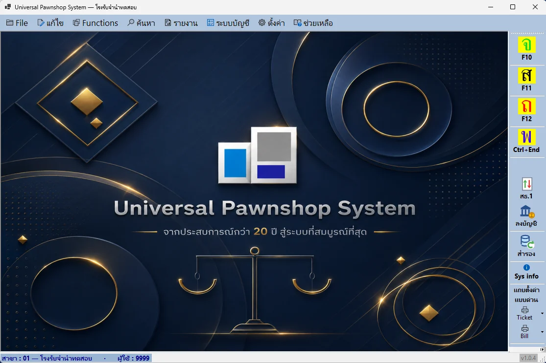The image size is (546, 363).
Task: Click the v1.0.4 version label
Action: [528, 358]
